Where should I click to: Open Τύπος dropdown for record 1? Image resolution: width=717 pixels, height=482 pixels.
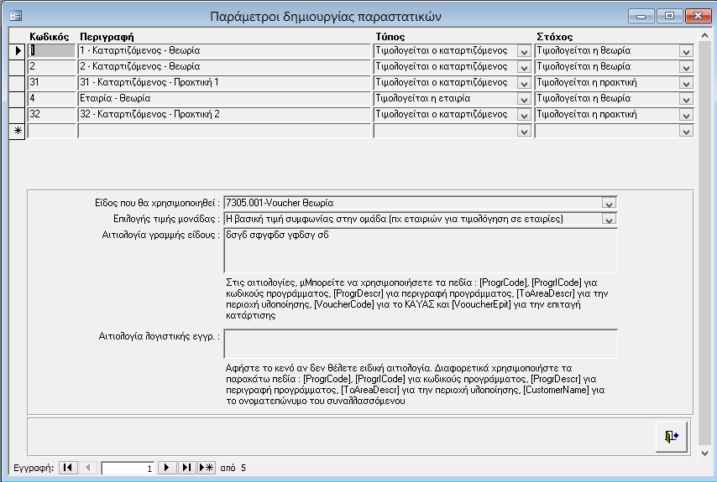coord(525,51)
